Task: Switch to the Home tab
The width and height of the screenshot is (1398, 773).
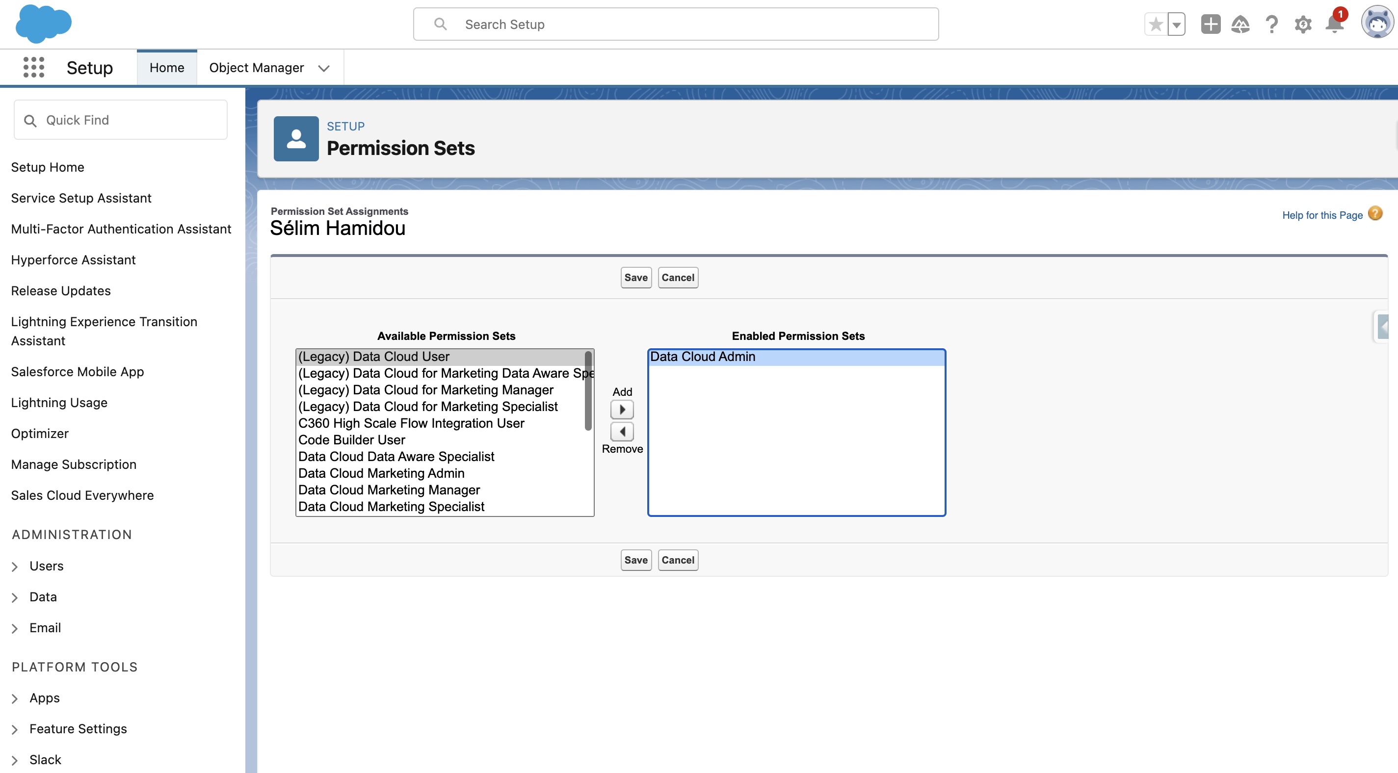Action: point(167,67)
